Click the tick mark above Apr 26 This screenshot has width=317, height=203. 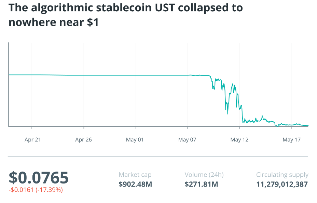coord(84,128)
